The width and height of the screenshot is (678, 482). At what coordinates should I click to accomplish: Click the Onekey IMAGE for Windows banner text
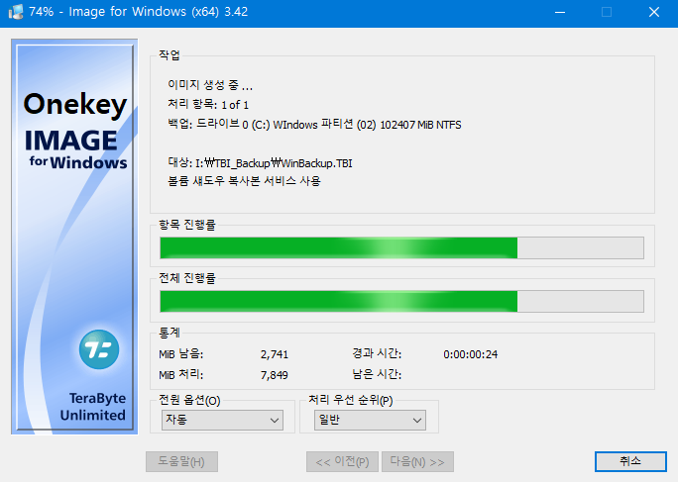coord(75,131)
